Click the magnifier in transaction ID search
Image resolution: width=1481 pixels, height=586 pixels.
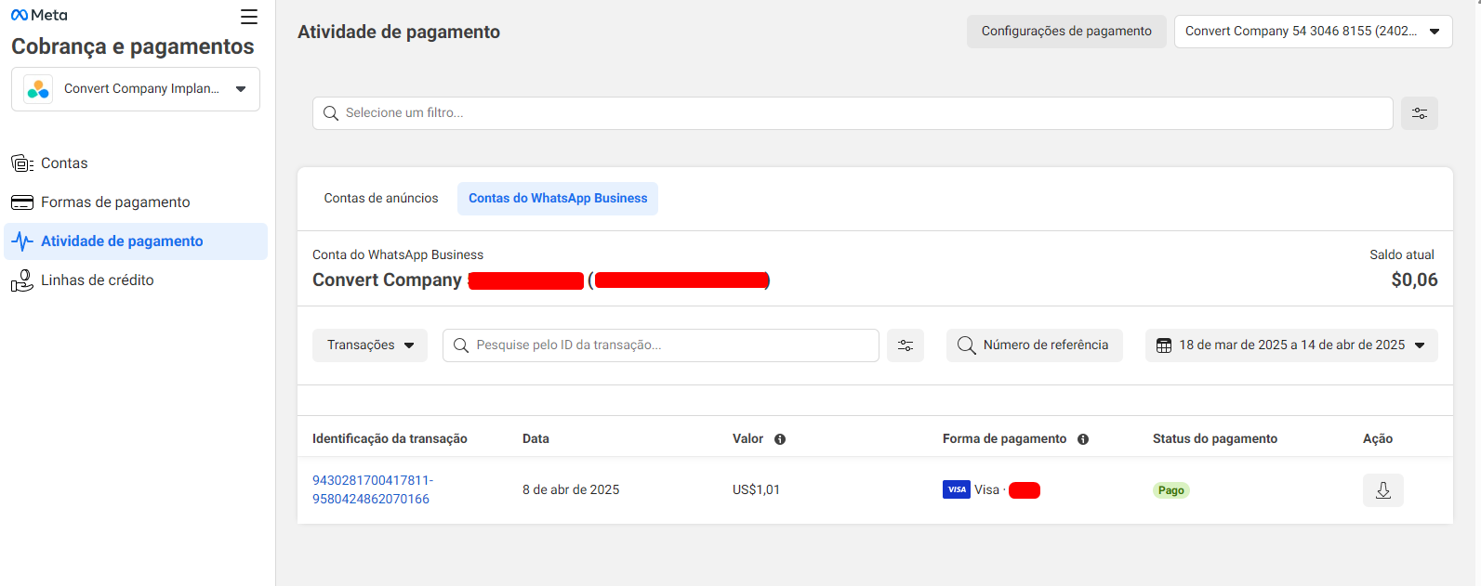pos(460,345)
